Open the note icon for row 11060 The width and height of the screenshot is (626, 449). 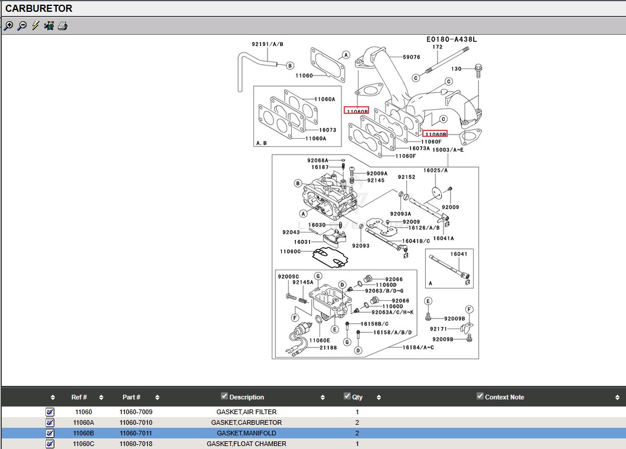click(x=50, y=412)
